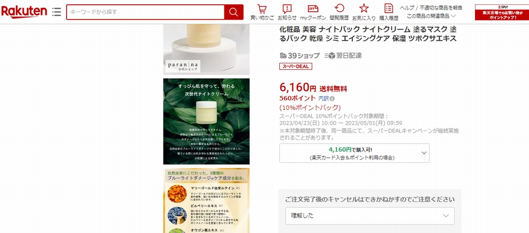
Task: Focus the keyword search field
Action: coord(145,12)
